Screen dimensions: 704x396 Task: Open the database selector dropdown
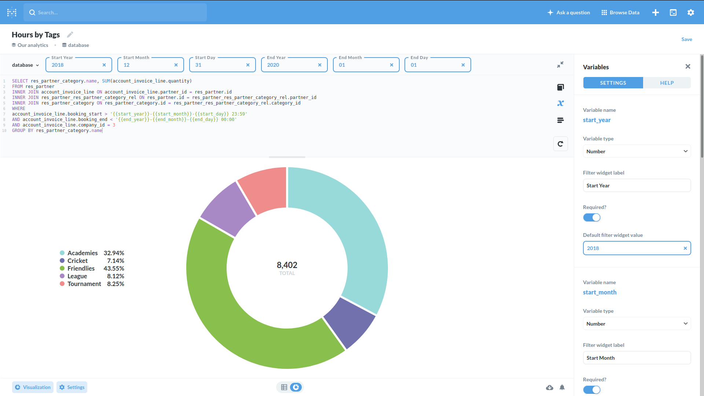pyautogui.click(x=25, y=65)
